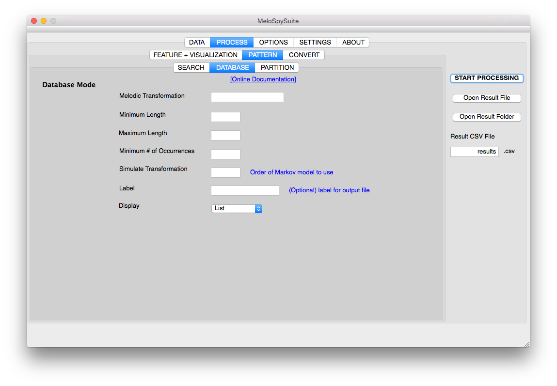Image resolution: width=557 pixels, height=386 pixels.
Task: Focus Minimum # of Occurrences field
Action: [x=225, y=154]
